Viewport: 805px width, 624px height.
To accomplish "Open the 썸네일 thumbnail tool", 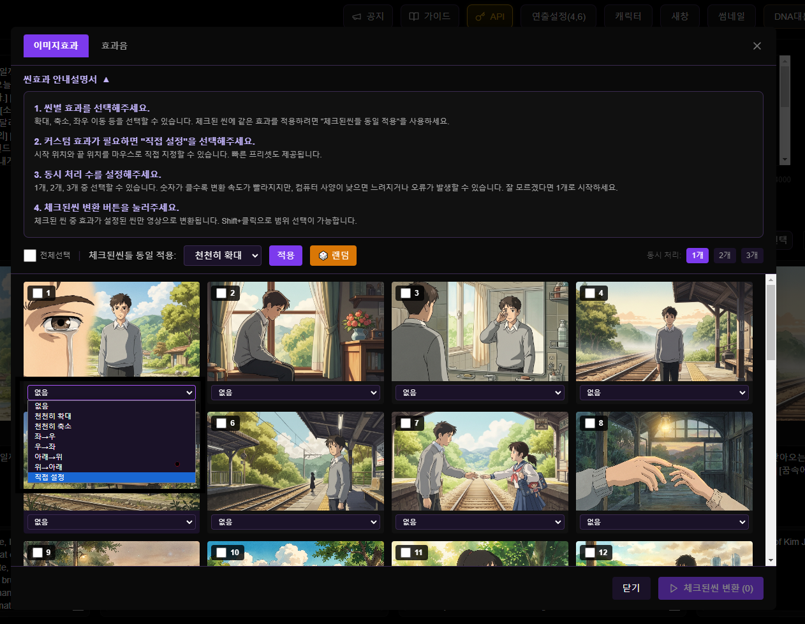I will [x=731, y=17].
